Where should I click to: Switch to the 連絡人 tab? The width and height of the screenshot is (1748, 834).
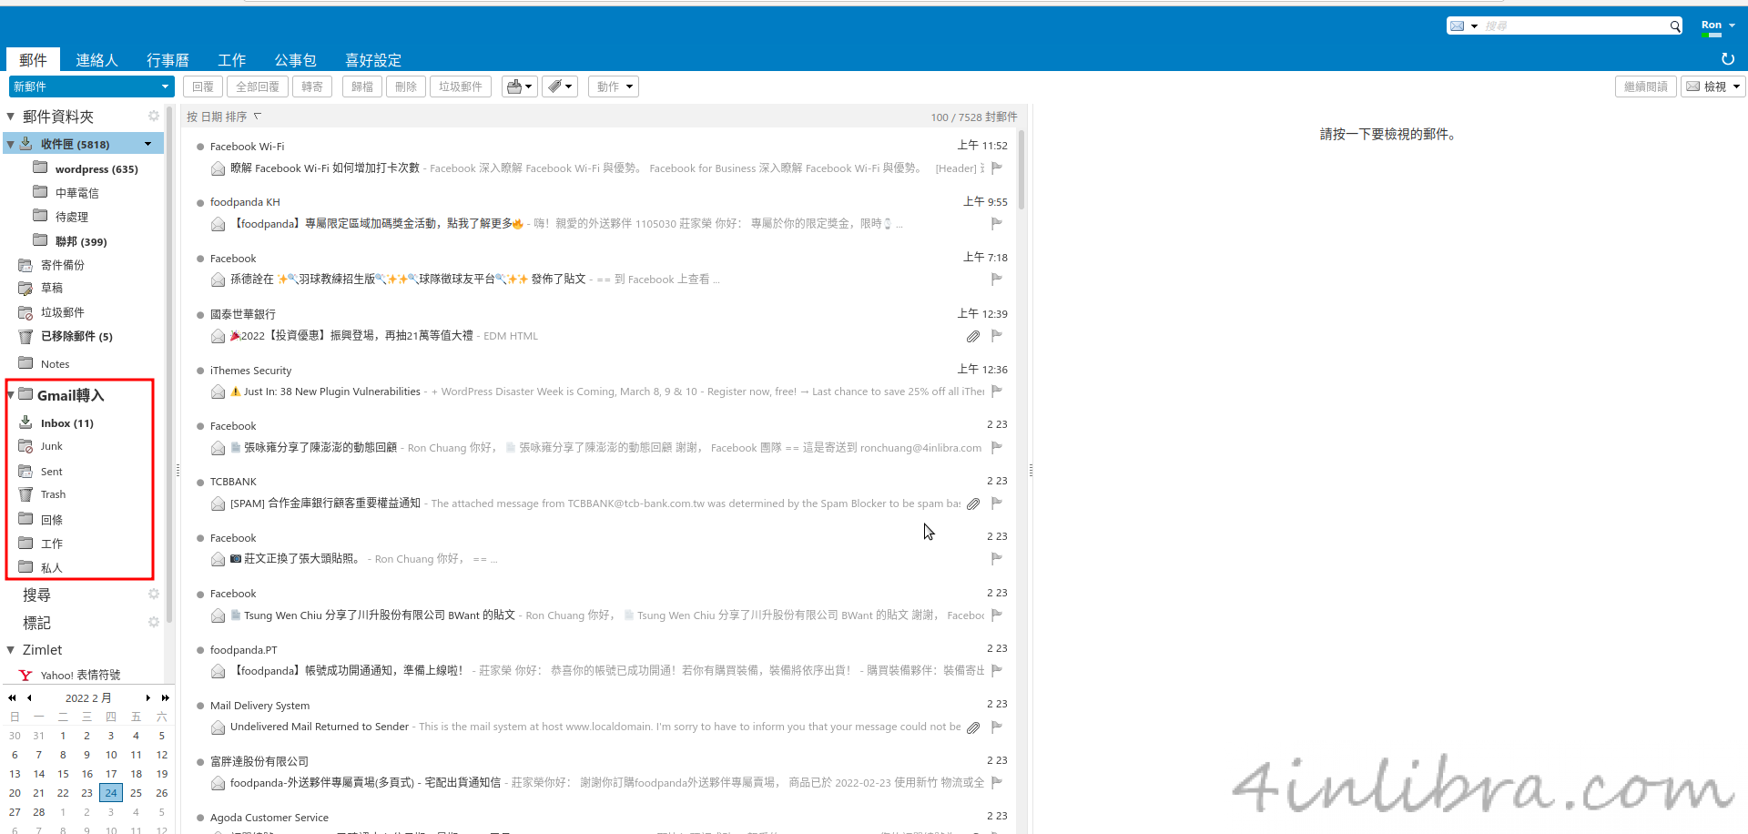click(x=97, y=60)
